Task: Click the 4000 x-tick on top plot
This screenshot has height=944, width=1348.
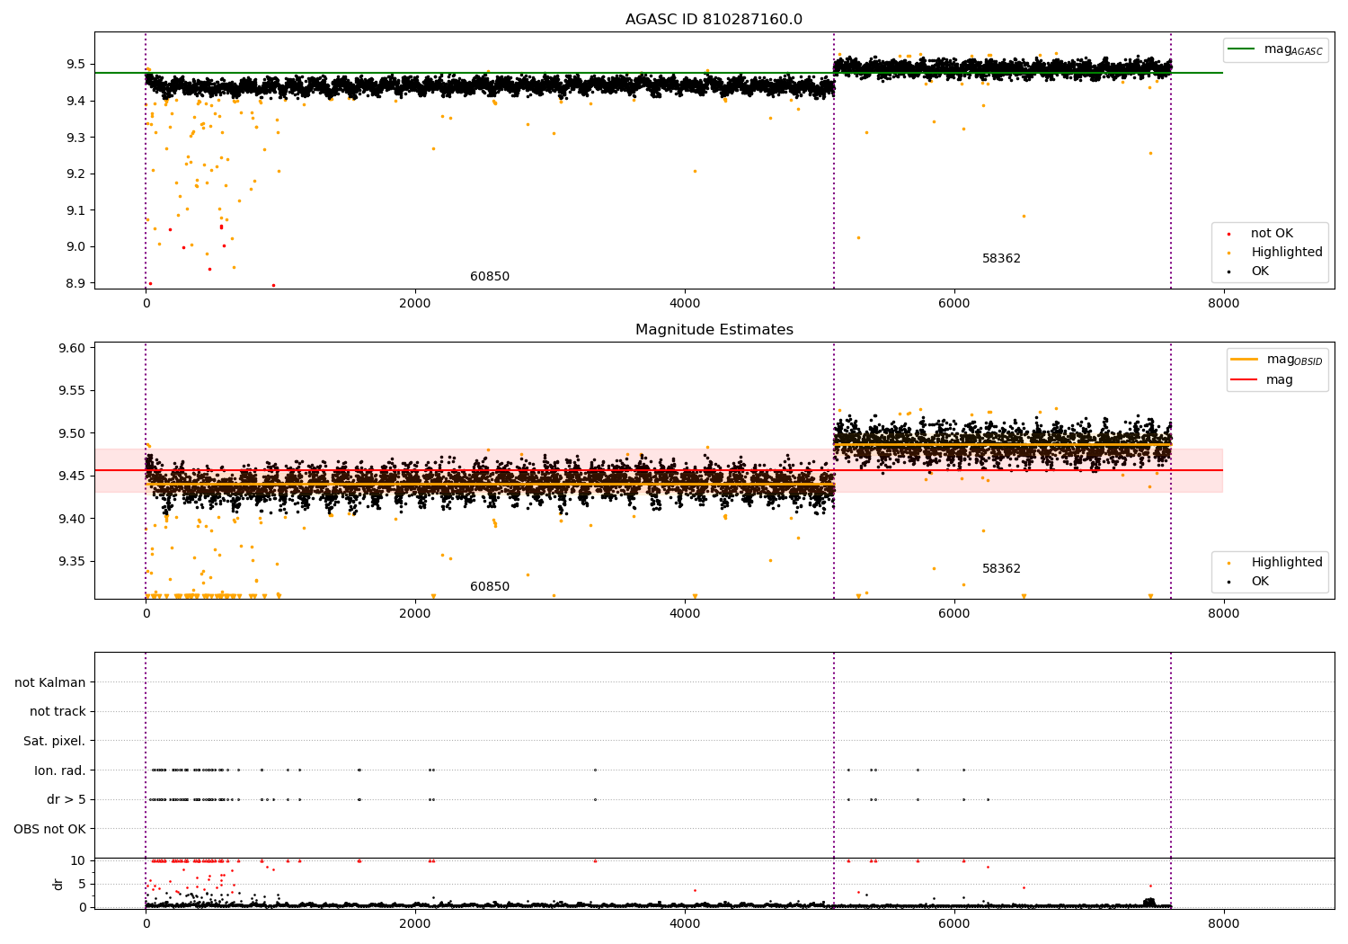Action: tap(685, 304)
